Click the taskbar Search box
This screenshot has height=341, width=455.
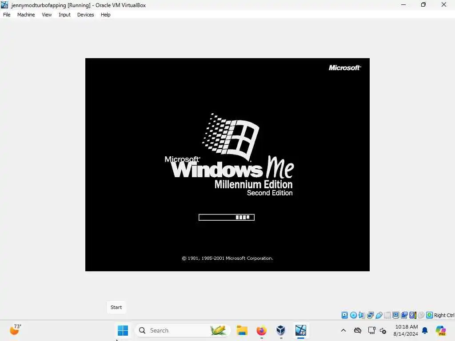[183, 330]
